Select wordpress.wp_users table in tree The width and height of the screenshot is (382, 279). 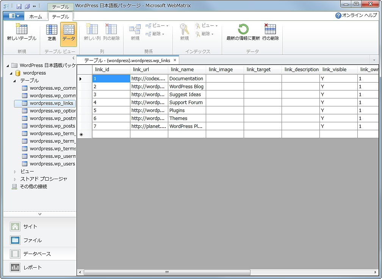pos(49,164)
